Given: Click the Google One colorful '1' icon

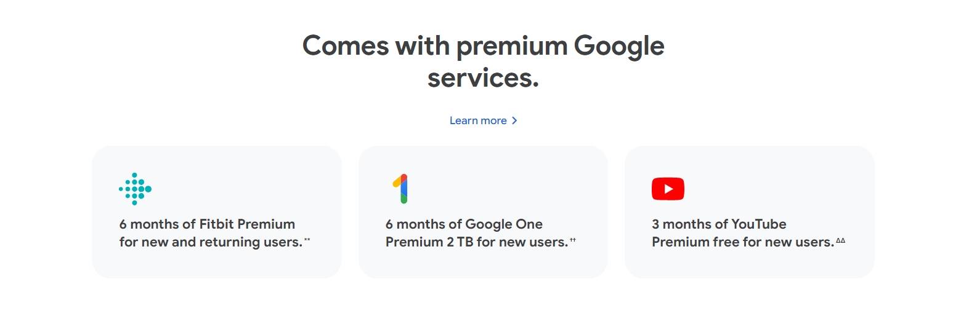Looking at the screenshot, I should (401, 189).
